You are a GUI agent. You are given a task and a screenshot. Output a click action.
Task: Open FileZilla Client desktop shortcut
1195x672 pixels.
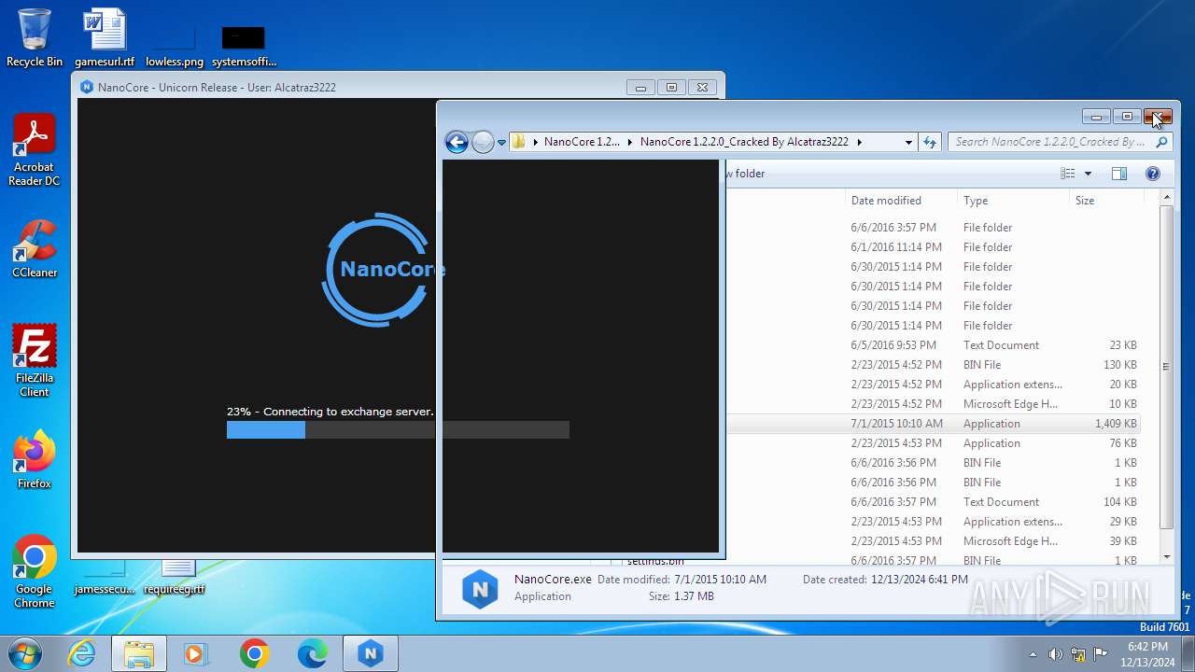tap(35, 360)
